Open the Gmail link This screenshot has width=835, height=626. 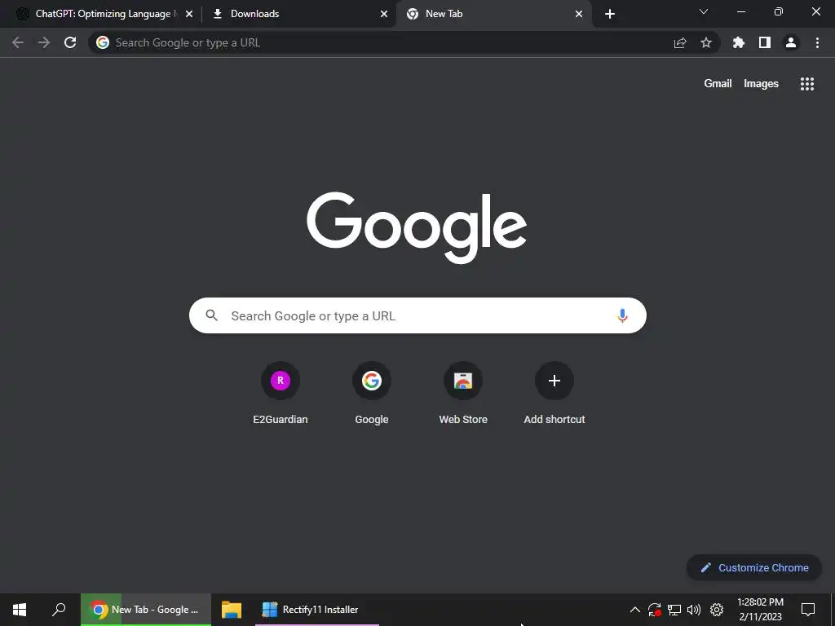[x=718, y=84]
